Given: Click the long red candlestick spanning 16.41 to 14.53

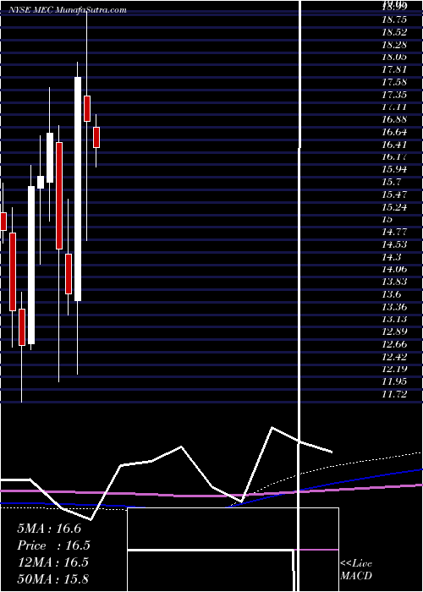Looking at the screenshot, I should pyautogui.click(x=59, y=195).
